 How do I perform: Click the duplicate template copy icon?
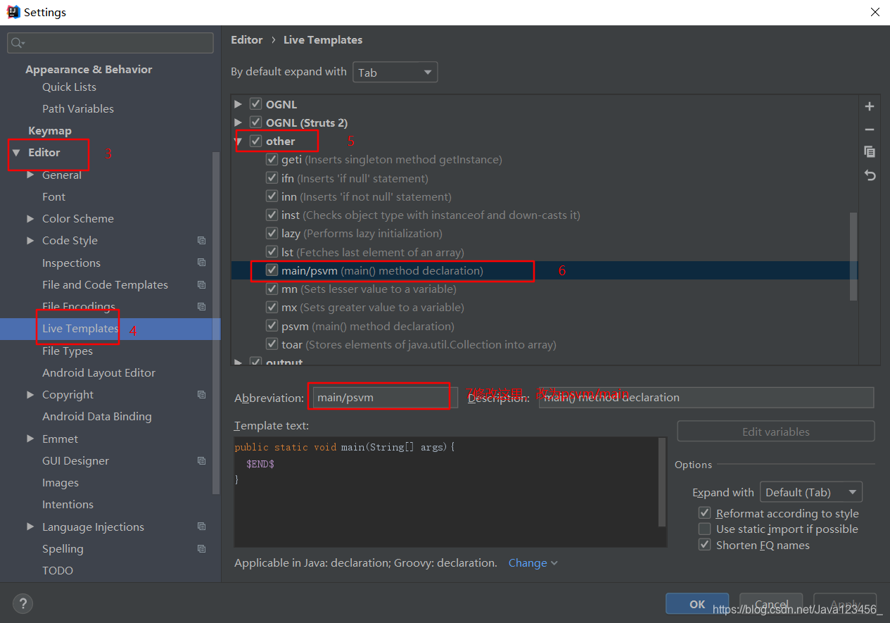870,151
